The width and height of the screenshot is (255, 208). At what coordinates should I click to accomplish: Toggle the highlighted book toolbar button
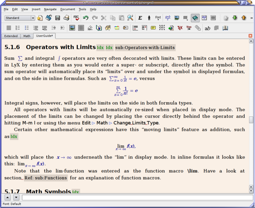coord(195,18)
